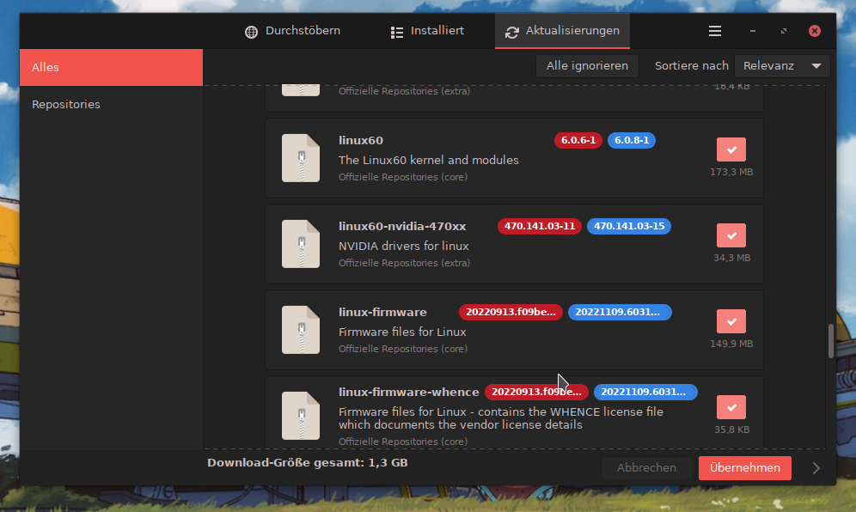Click the blue 6.0.8-1 version badge
Image resolution: width=856 pixels, height=512 pixels.
[632, 140]
